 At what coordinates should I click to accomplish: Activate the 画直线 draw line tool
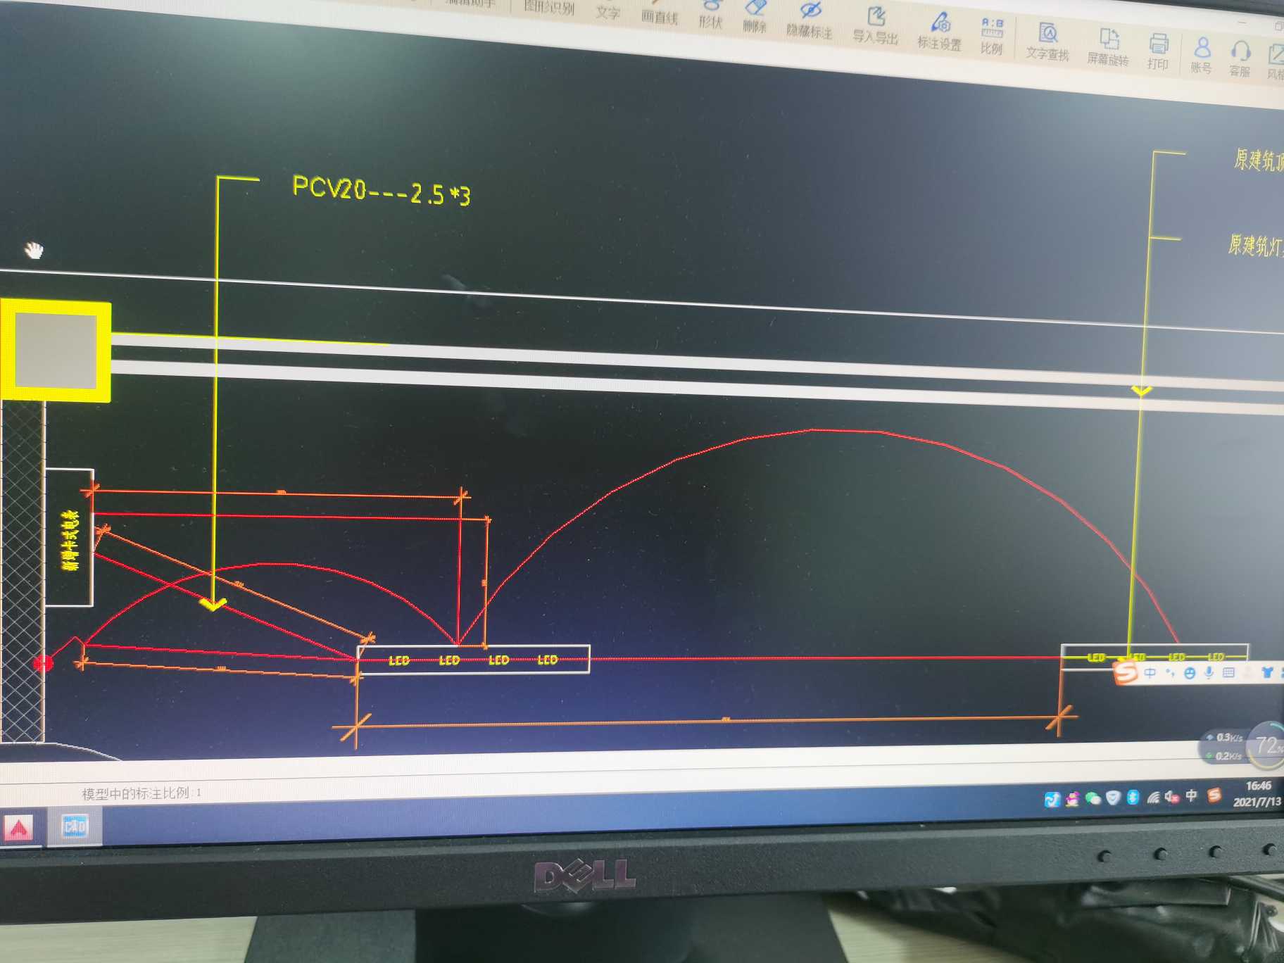tap(659, 13)
